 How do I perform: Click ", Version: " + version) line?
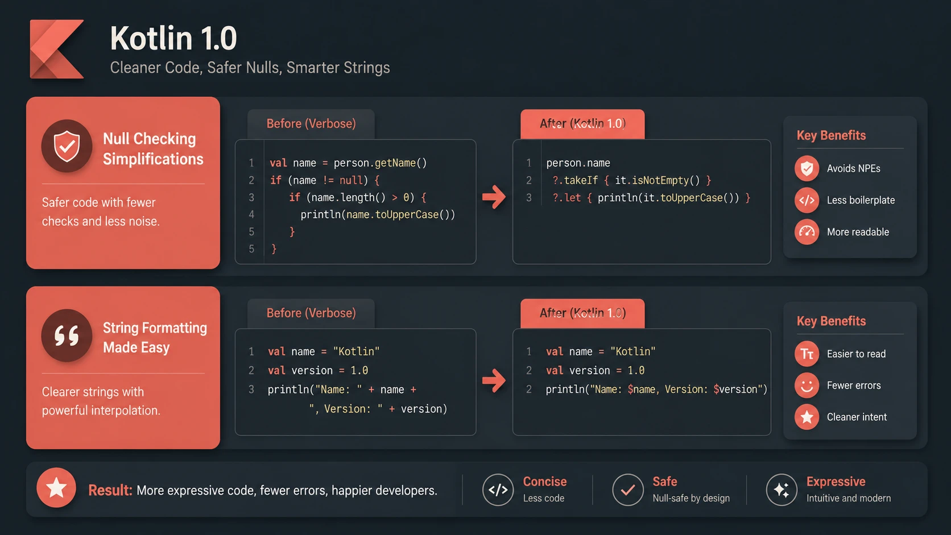tap(378, 409)
